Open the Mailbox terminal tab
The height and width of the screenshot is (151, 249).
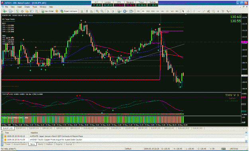49,144
